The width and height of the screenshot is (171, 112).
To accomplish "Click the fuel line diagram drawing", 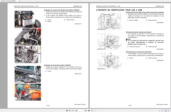I will pyautogui.click(x=109, y=41).
